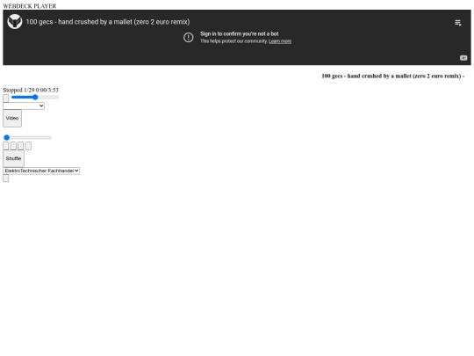Open the empty dropdown above the Video button
474x356 pixels.
pyautogui.click(x=24, y=105)
